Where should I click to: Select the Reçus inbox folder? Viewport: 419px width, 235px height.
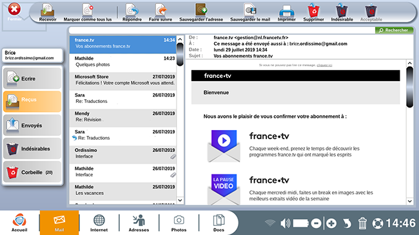(x=32, y=102)
